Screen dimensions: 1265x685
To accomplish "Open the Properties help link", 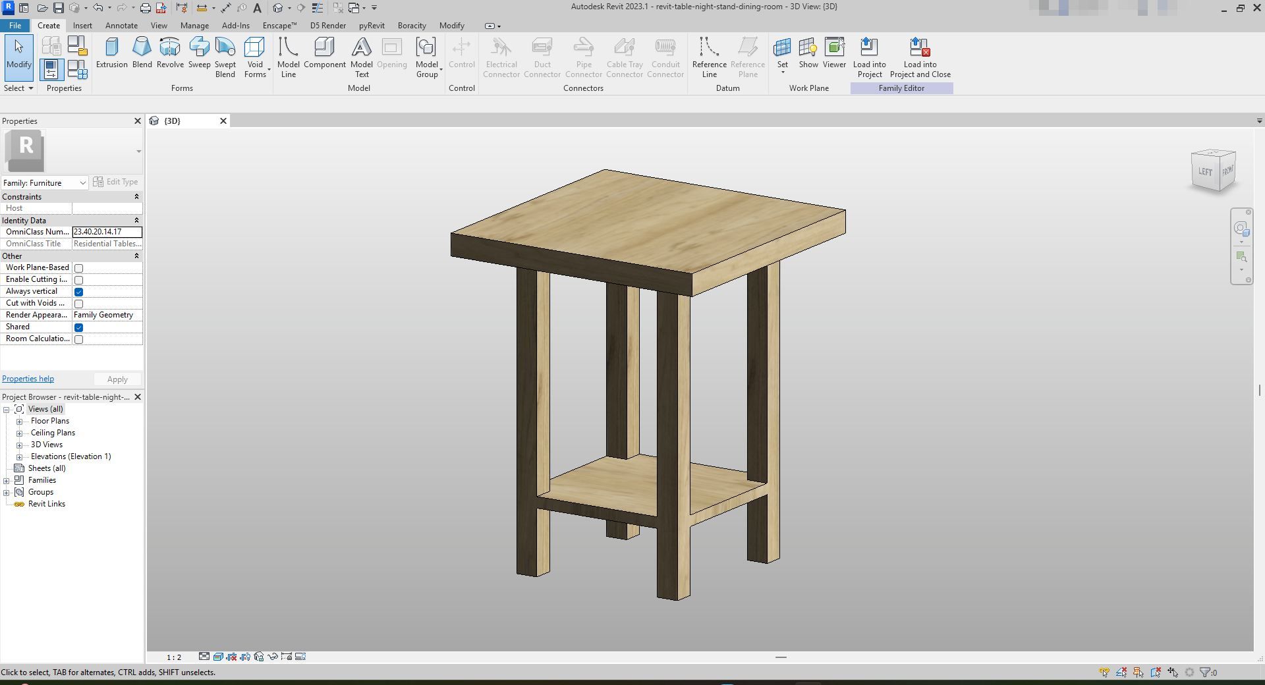I will point(28,379).
